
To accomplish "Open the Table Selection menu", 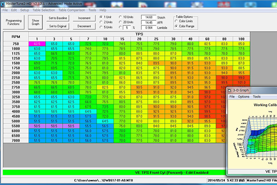I will pyautogui.click(x=44, y=9).
